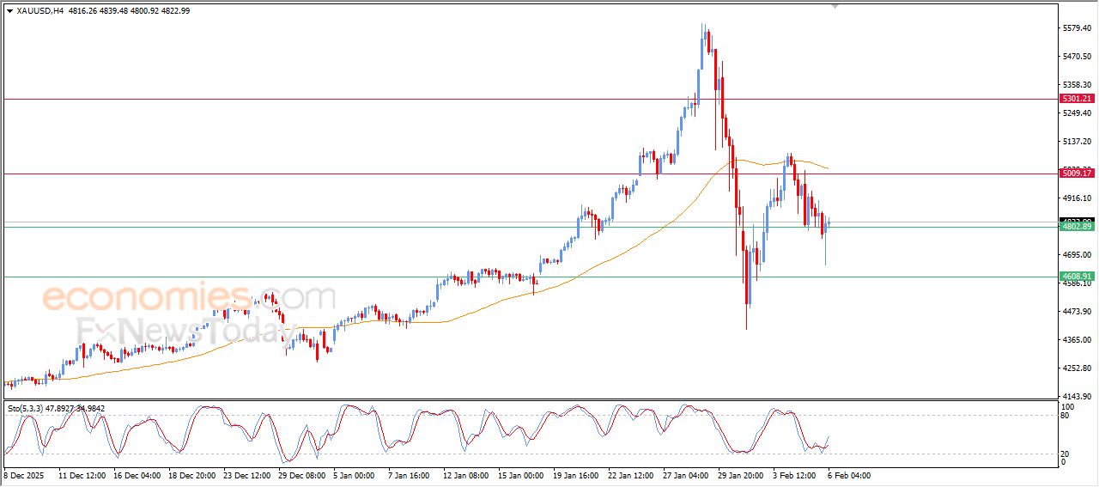Viewport: 1099px width, 487px height.
Task: Click the 3 Feb 12:00 time label
Action: click(x=793, y=475)
